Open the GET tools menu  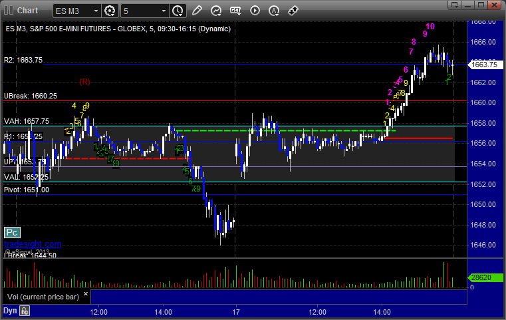click(235, 11)
